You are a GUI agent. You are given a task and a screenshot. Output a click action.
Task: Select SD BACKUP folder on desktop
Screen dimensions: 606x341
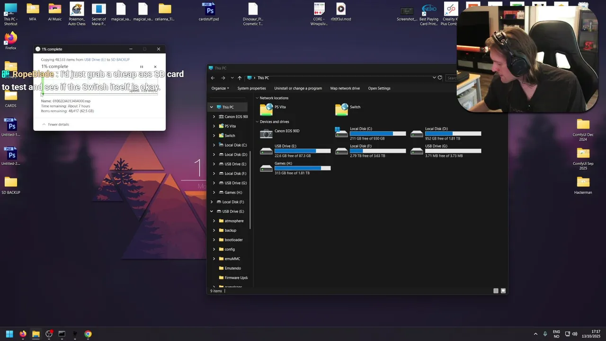[x=10, y=185]
